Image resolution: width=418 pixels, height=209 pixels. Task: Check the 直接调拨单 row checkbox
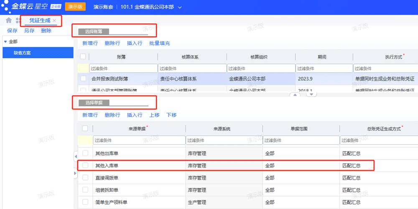[85, 178]
